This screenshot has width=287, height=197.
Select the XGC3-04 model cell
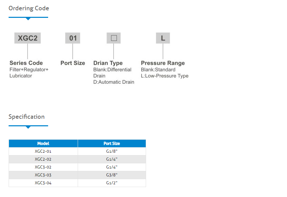point(43,183)
